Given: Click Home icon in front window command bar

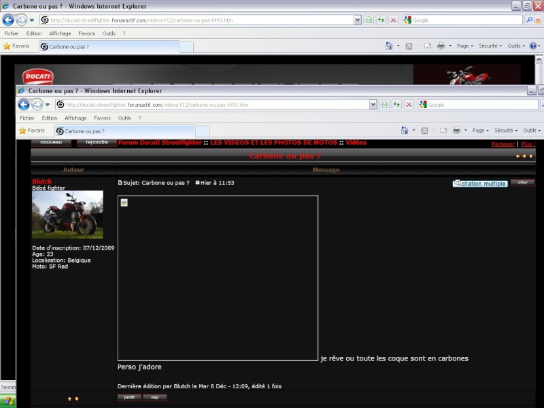Looking at the screenshot, I should (405, 131).
